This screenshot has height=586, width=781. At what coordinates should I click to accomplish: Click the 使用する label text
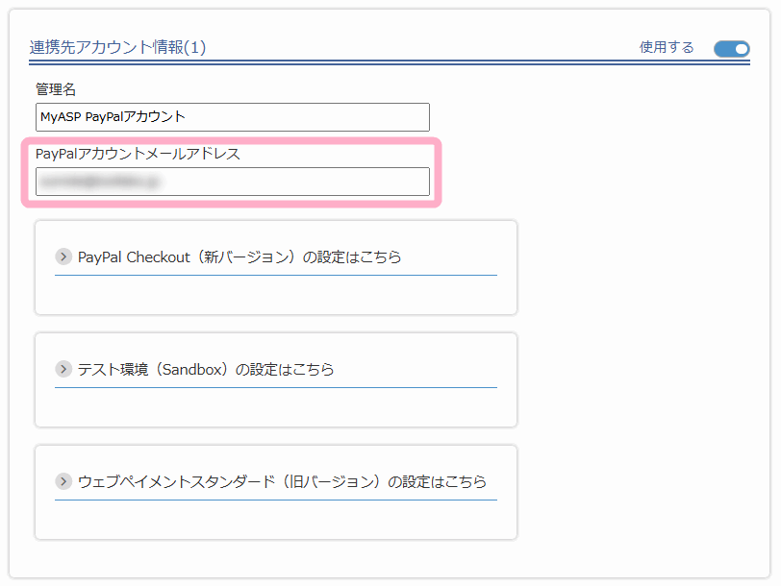667,47
